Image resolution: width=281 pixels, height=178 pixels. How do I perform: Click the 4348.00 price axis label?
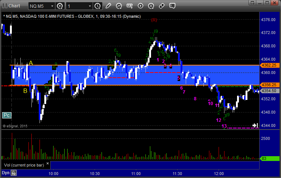[x=268, y=112]
